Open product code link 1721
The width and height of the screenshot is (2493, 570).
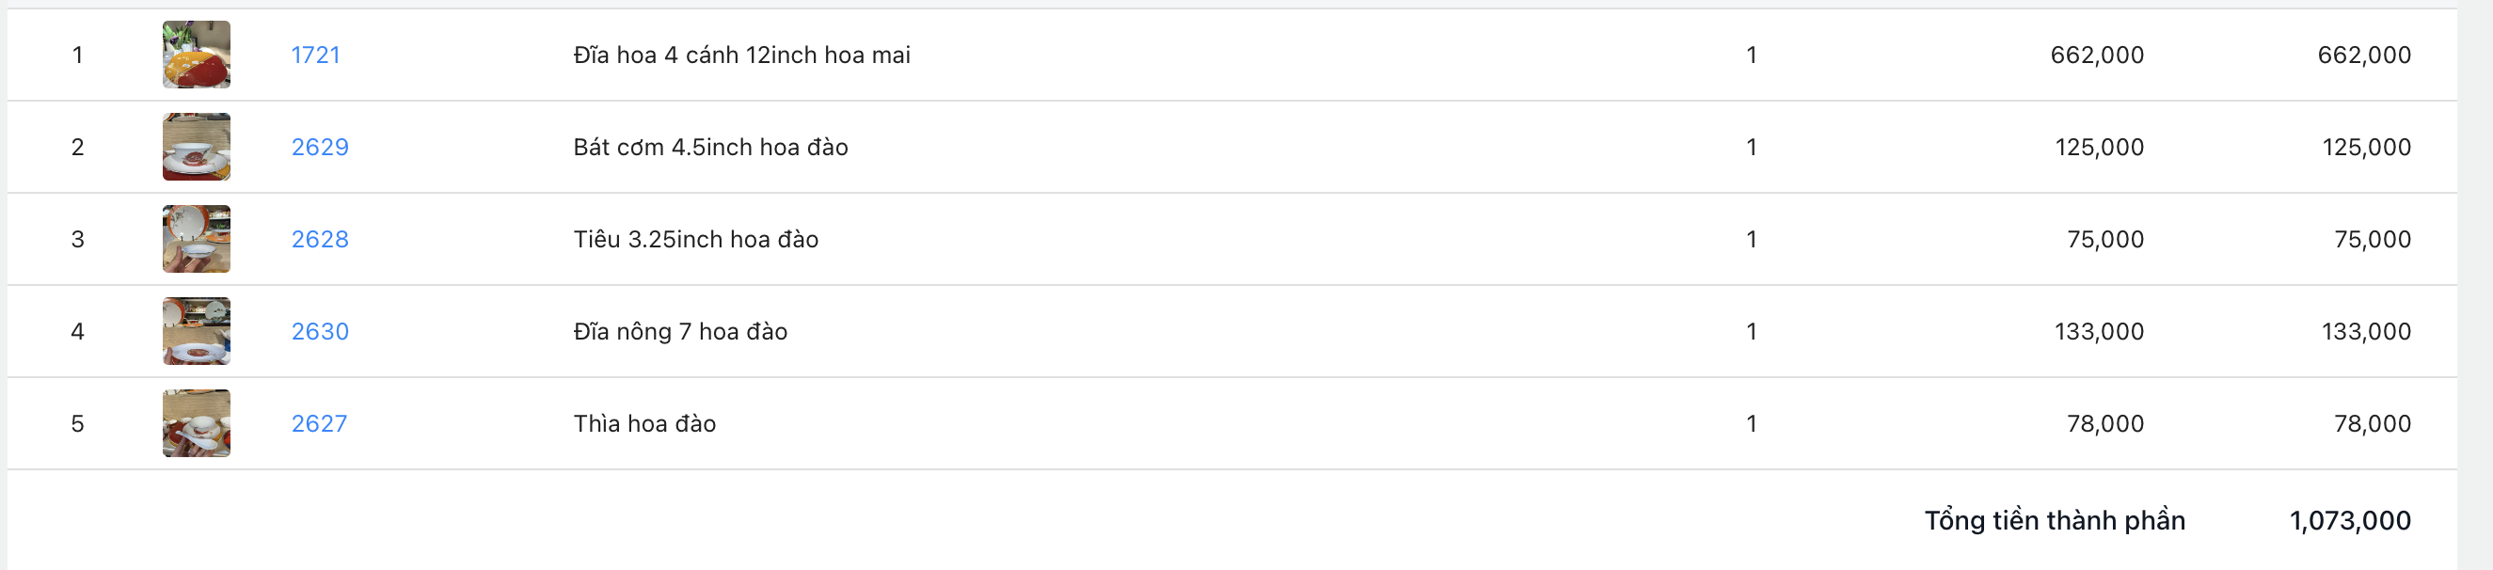[x=315, y=55]
